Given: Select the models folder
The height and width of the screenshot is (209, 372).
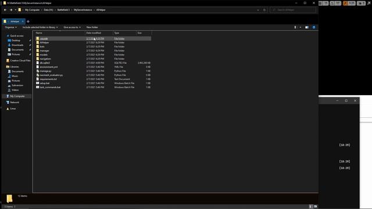Looking at the screenshot, I should tap(44, 55).
